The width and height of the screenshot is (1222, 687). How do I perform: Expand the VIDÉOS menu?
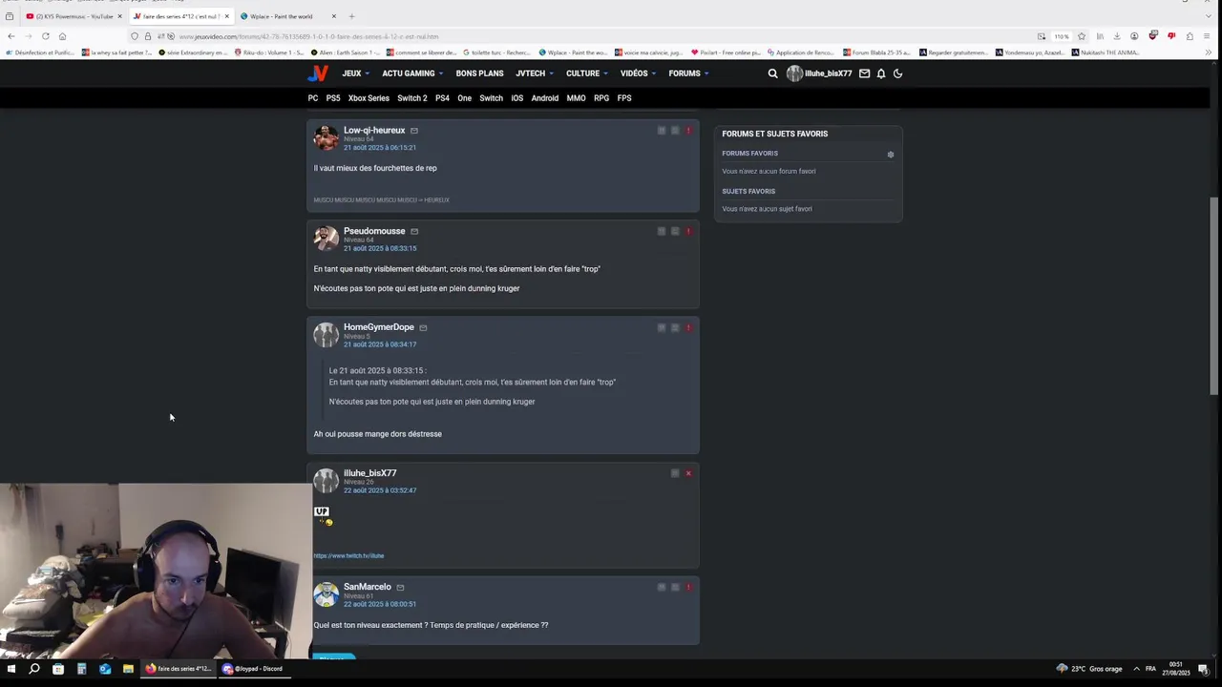pyautogui.click(x=638, y=73)
